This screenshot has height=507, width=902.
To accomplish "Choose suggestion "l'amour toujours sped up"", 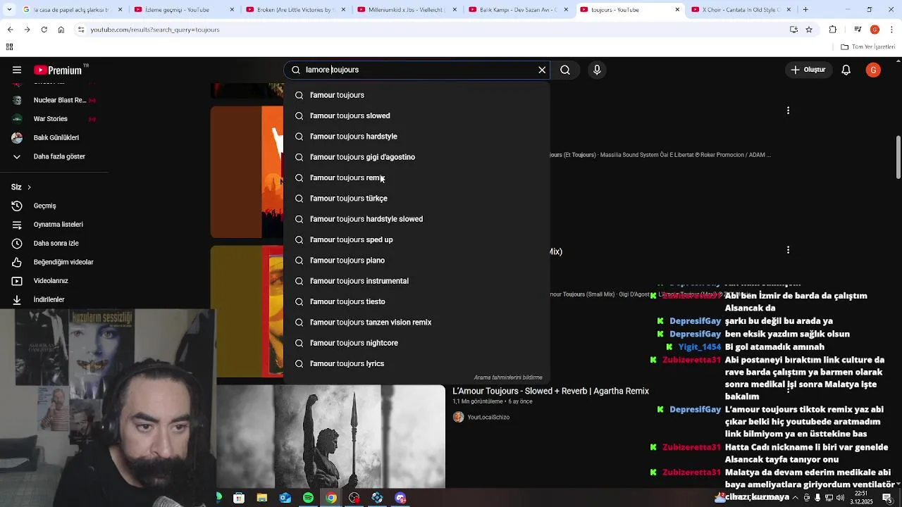I will [x=416, y=239].
